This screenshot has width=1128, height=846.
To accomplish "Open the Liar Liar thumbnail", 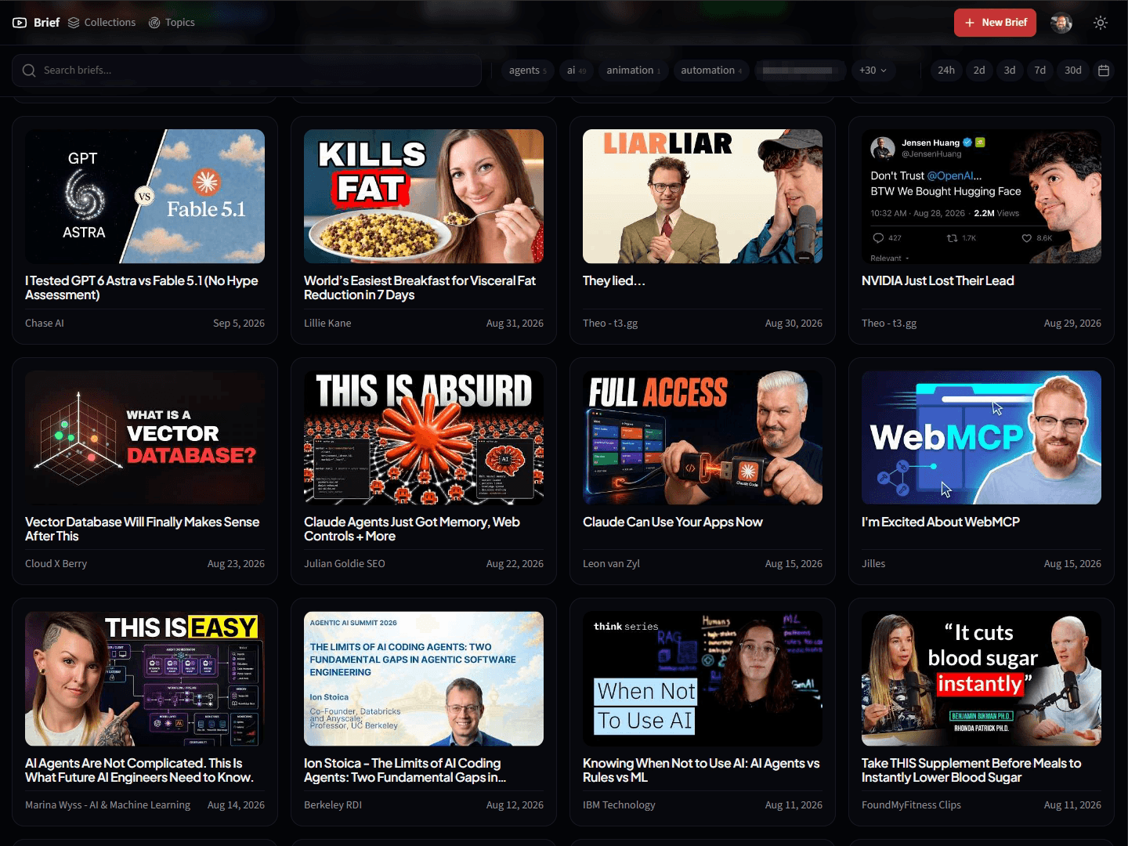I will [703, 197].
